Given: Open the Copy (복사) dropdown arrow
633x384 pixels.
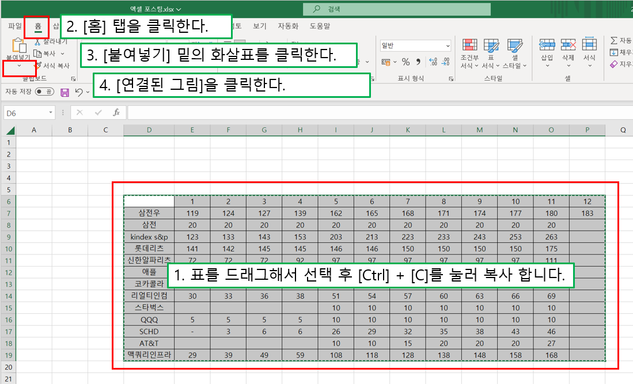Looking at the screenshot, I should 63,53.
